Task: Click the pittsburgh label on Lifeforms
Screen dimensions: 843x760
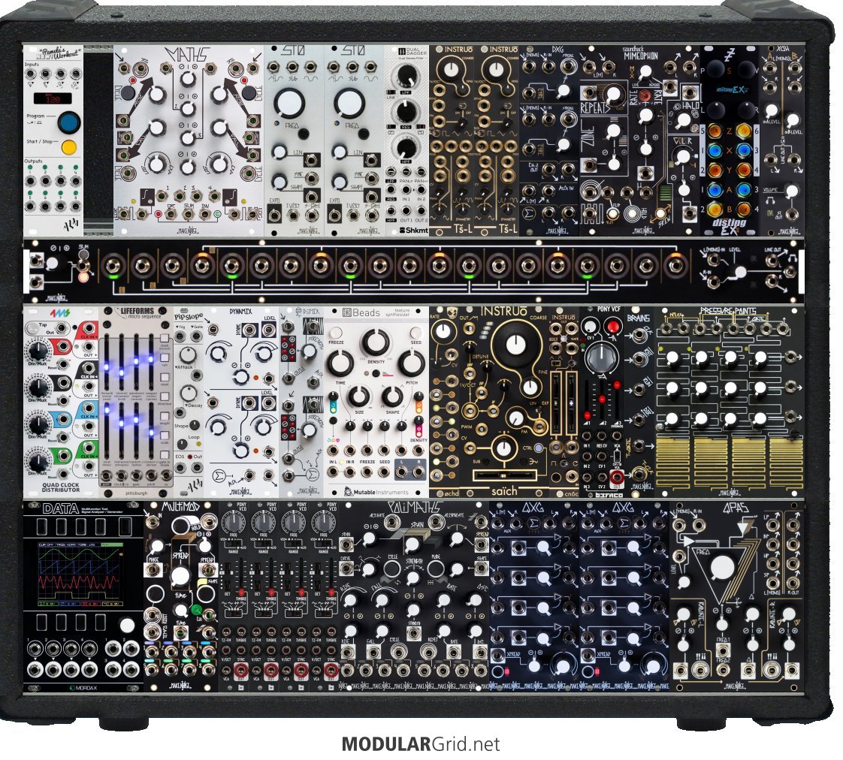Action: 136,493
